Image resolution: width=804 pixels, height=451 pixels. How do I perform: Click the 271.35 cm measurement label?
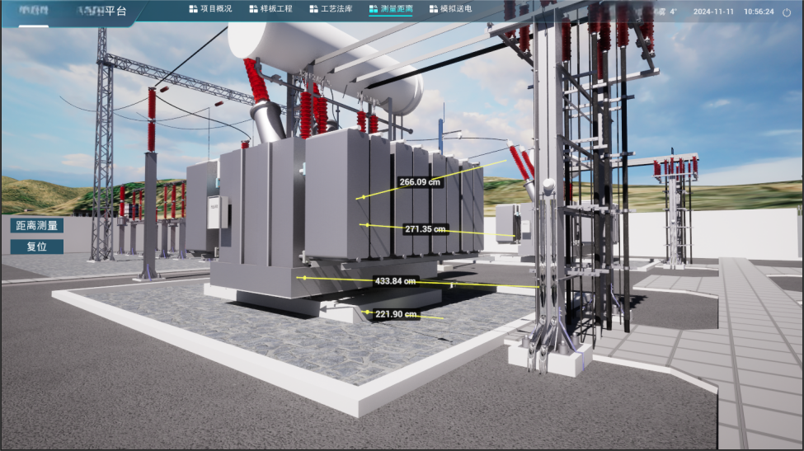pyautogui.click(x=425, y=229)
